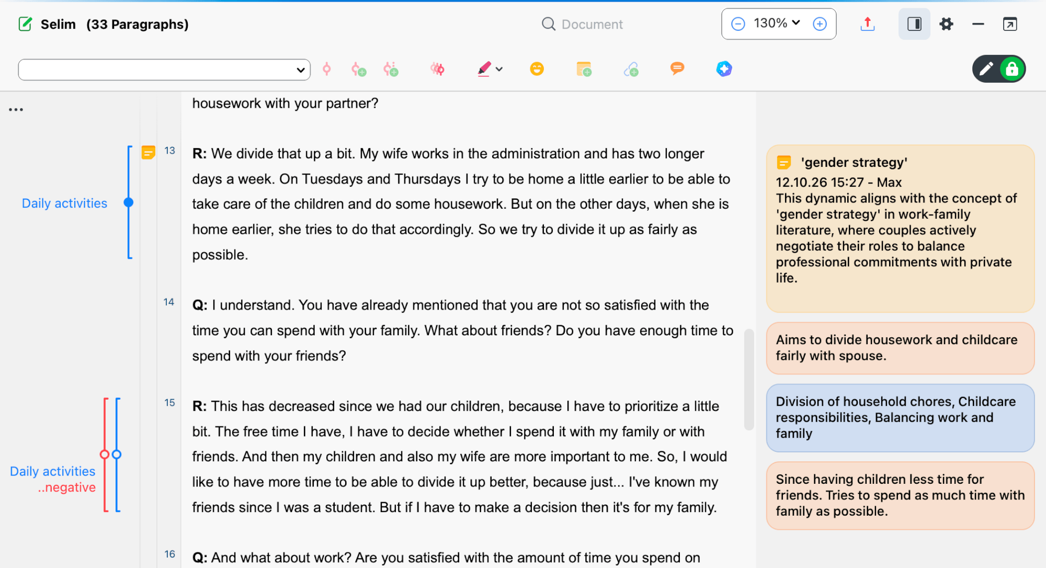Click the Document search field
The height and width of the screenshot is (568, 1046).
(x=592, y=24)
